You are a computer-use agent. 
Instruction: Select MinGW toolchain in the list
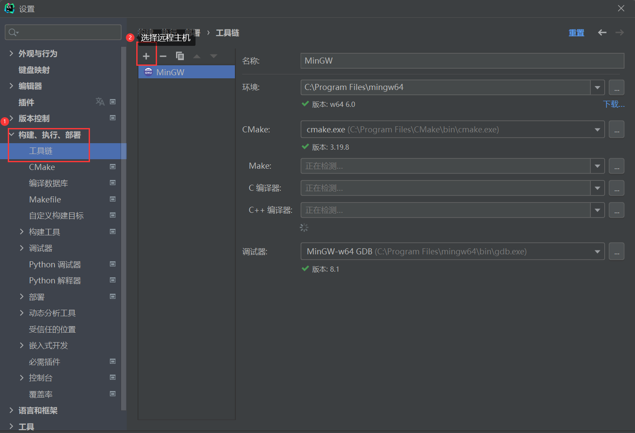pyautogui.click(x=186, y=72)
